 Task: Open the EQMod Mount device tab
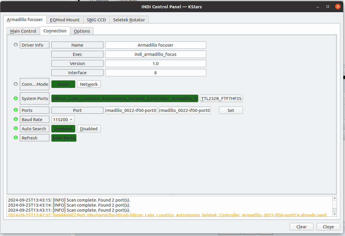(x=65, y=20)
